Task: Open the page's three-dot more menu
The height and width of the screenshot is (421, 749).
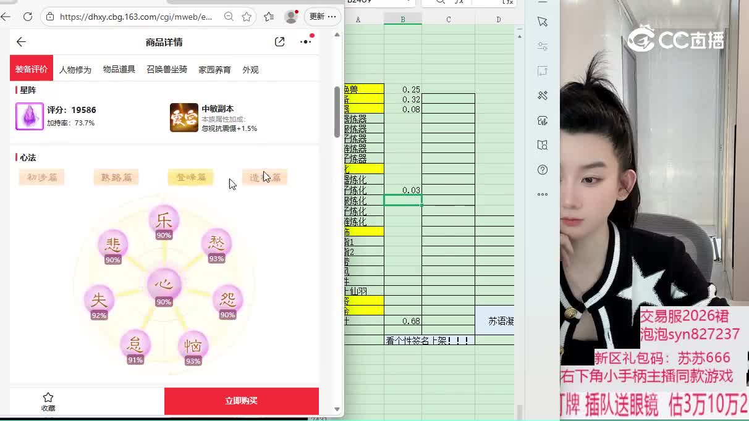Action: pos(305,42)
